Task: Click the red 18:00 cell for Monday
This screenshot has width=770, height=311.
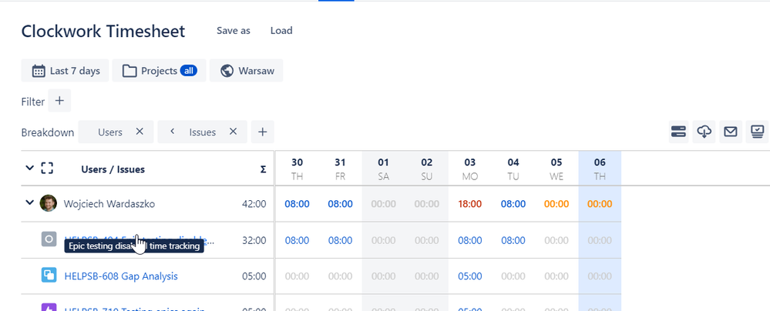Action: pos(470,203)
